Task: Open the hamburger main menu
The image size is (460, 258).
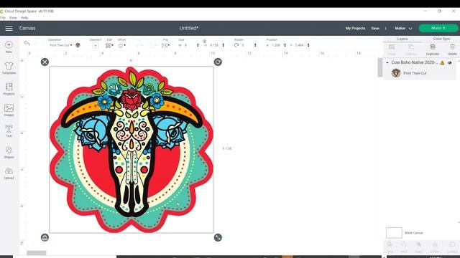Action: click(x=9, y=29)
